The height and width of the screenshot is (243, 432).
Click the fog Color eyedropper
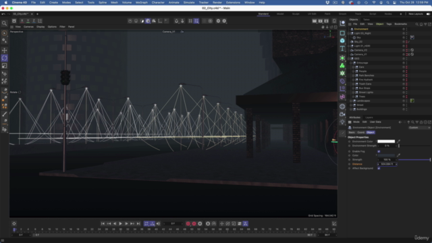click(x=398, y=155)
